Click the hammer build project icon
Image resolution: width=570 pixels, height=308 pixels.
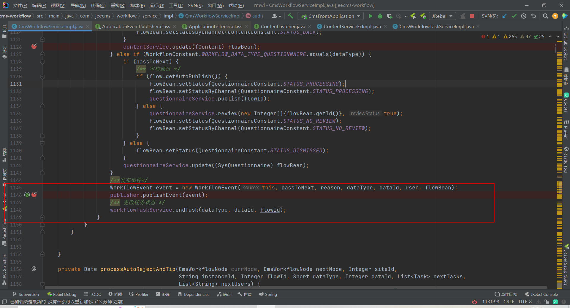click(x=290, y=16)
